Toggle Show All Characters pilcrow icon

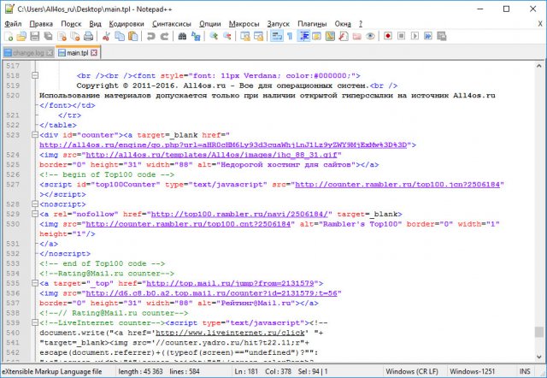pos(290,36)
